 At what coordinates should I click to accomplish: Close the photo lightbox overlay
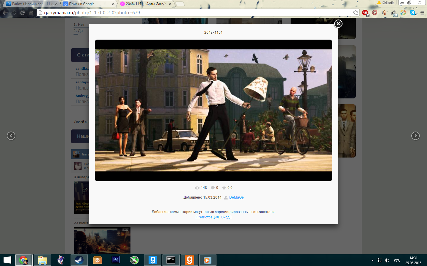point(338,24)
